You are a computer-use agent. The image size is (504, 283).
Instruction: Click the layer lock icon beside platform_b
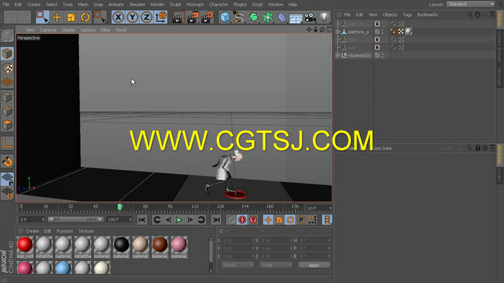coord(377,24)
